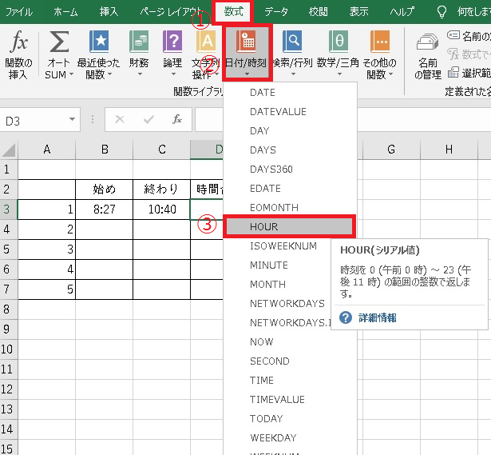Select column G header
Screen dimensions: 491x455
click(391, 150)
